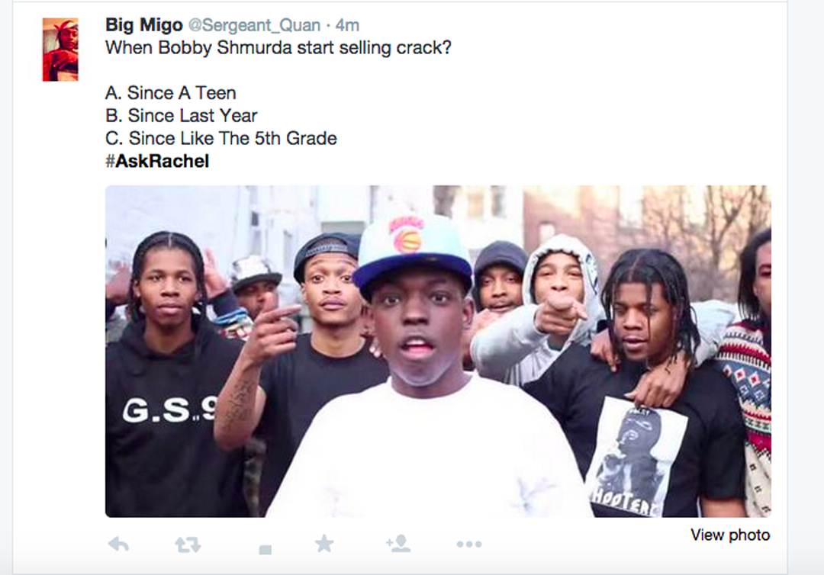The image size is (824, 575).
Task: Click the small gray square beside the retweet icon
Action: (266, 550)
